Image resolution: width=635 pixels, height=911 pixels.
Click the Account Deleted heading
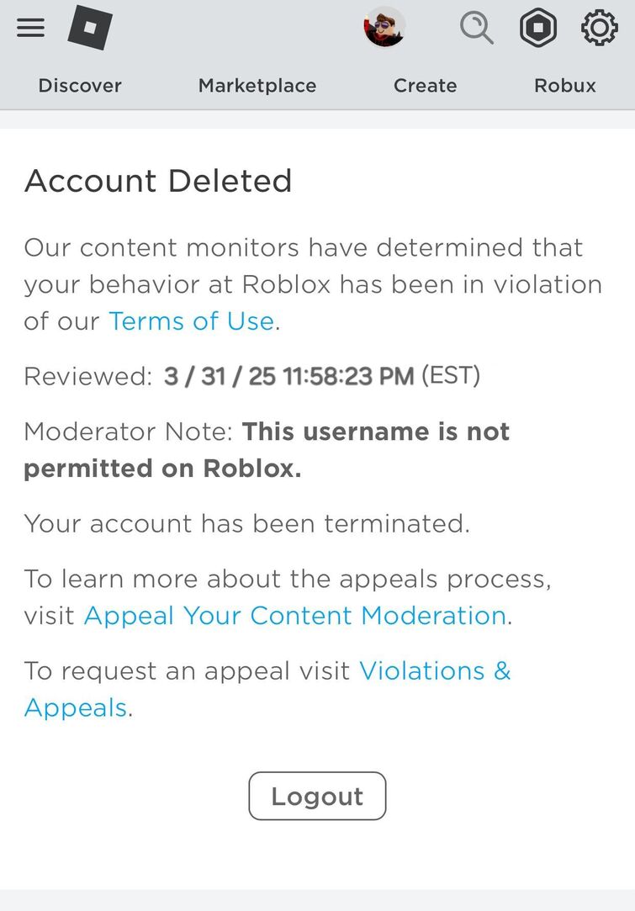(x=158, y=181)
